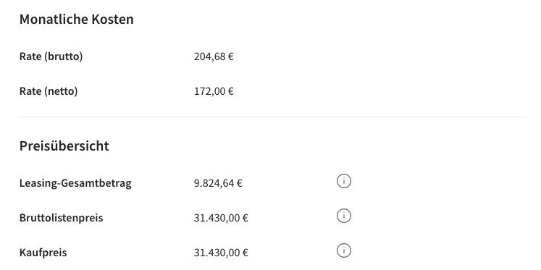Click the euro sign after 172,00

(x=231, y=91)
